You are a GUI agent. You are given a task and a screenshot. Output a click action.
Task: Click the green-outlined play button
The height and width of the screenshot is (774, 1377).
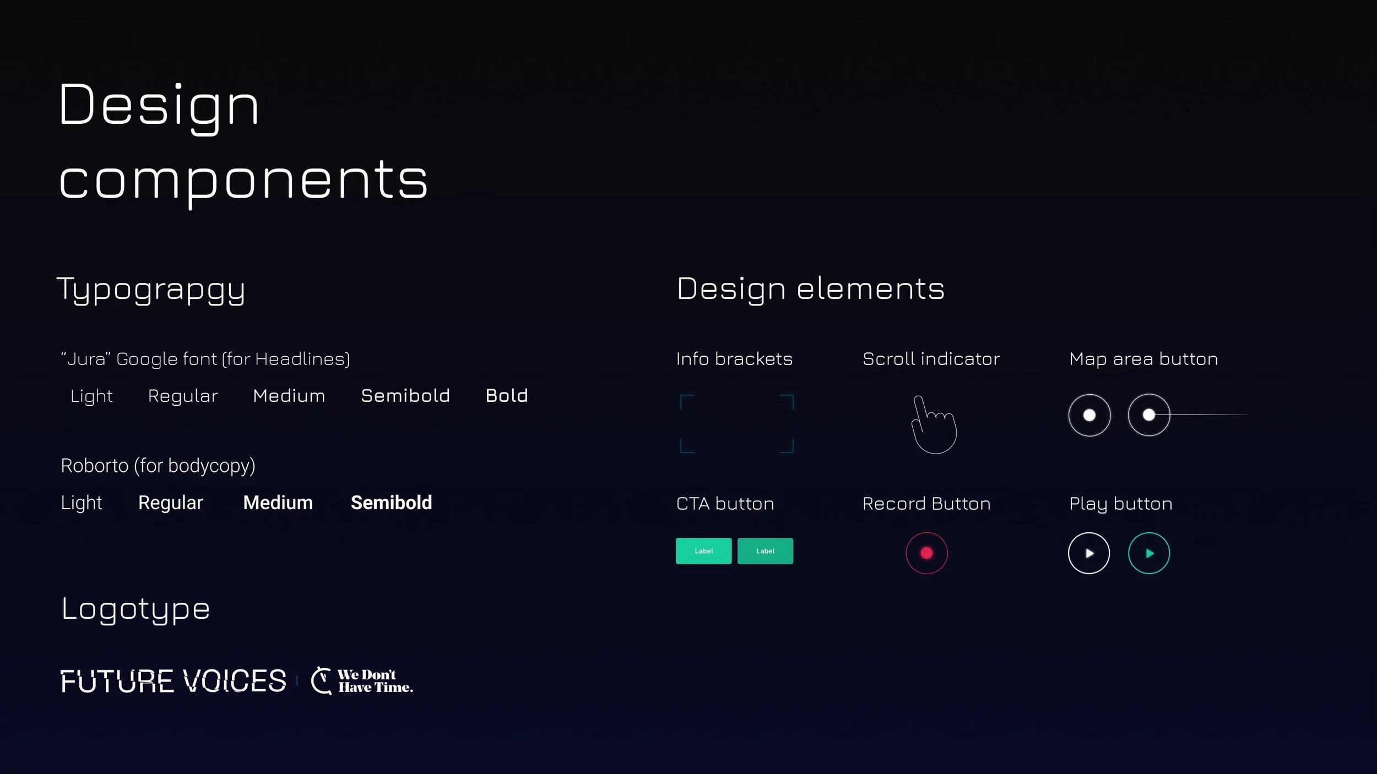tap(1148, 553)
